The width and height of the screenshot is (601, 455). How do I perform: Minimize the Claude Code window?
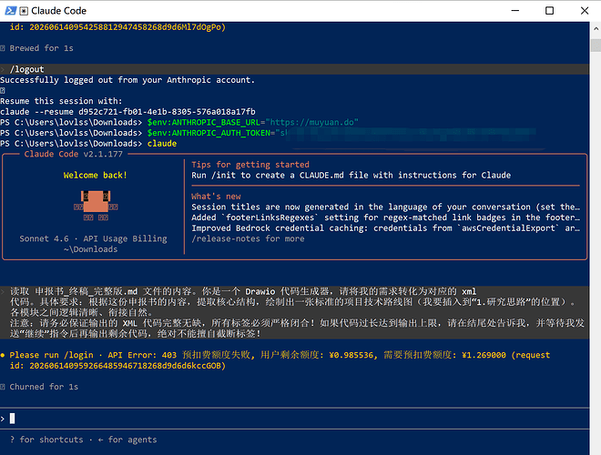(515, 11)
